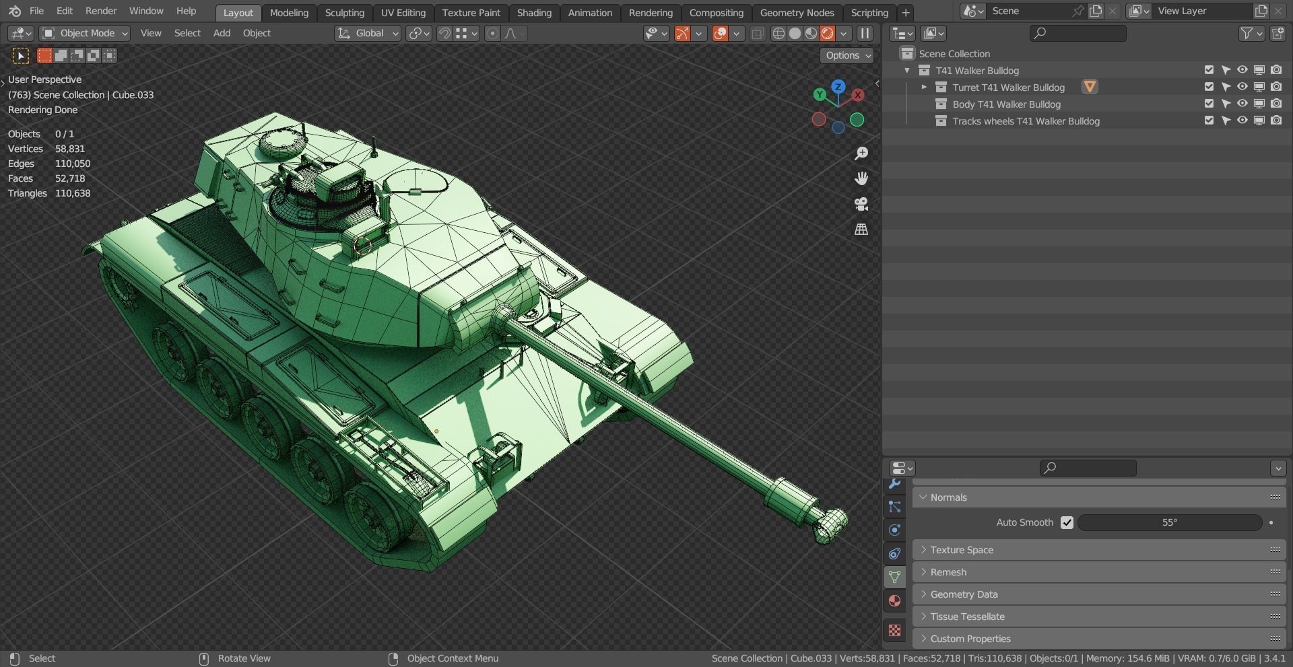This screenshot has height=667, width=1293.
Task: Create new scene with duplicate icon
Action: [1096, 11]
